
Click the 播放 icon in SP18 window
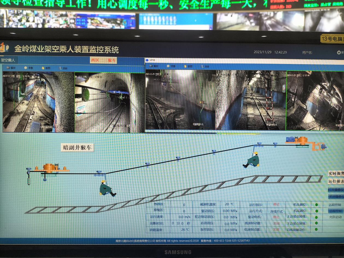151,66
